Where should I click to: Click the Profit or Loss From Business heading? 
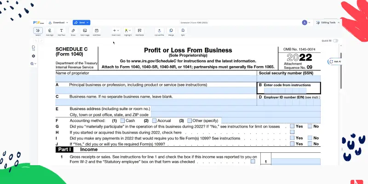coord(188,50)
